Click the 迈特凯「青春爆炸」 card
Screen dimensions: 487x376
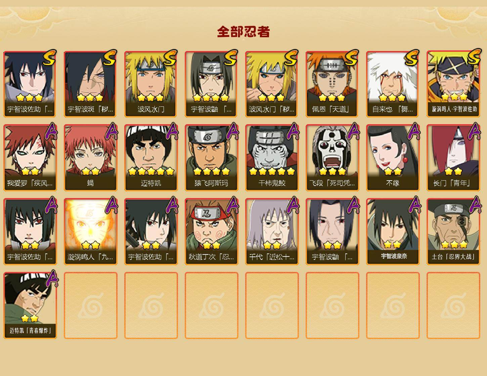(x=30, y=305)
